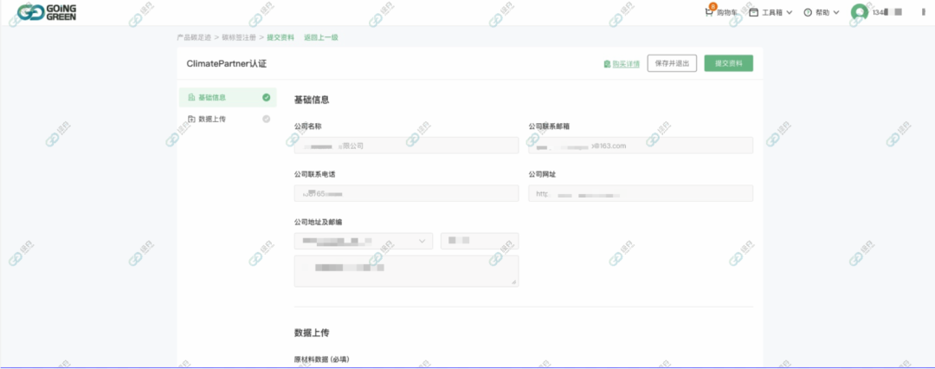This screenshot has height=369, width=935.
Task: Select the 基础信息 sidebar tab
Action: [227, 97]
